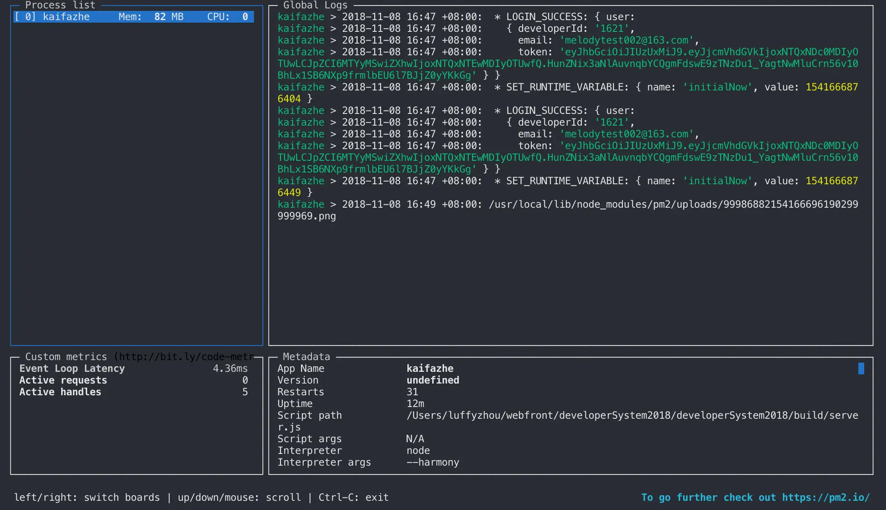Select the Interpreter label

pos(310,451)
